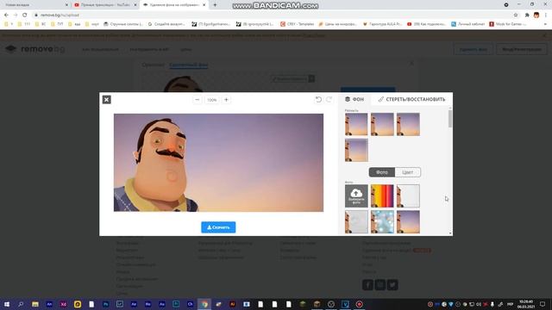Screen dimensions: 552x310
Task: Click the taskbar clock and date
Action: click(x=526, y=304)
